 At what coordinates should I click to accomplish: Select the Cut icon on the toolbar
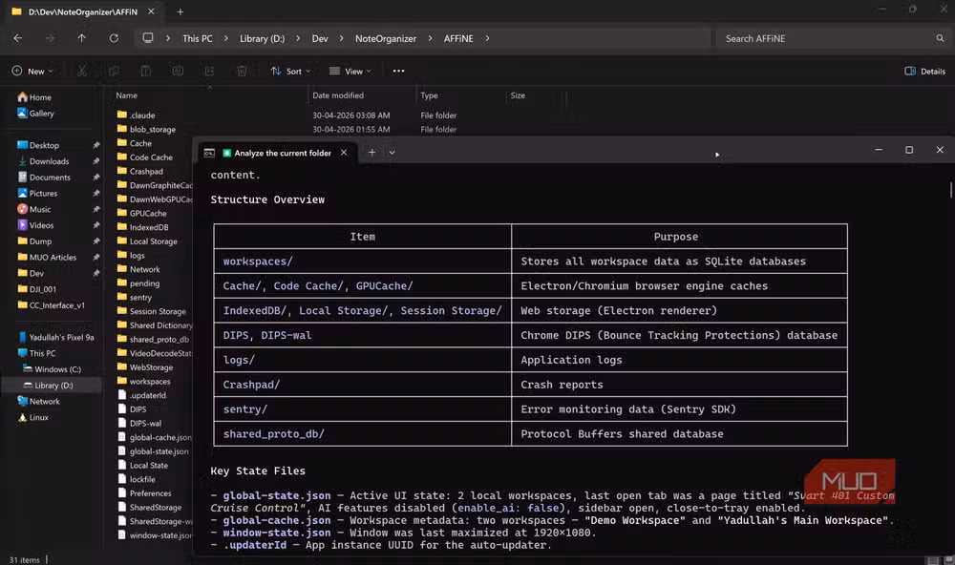point(81,71)
